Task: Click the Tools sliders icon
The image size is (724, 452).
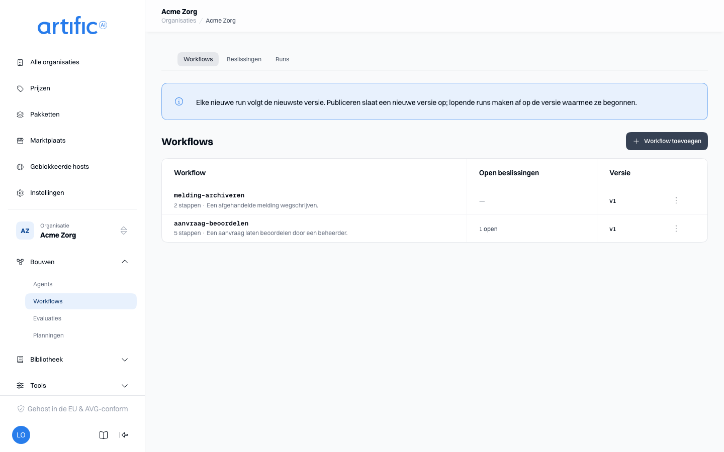Action: tap(20, 386)
